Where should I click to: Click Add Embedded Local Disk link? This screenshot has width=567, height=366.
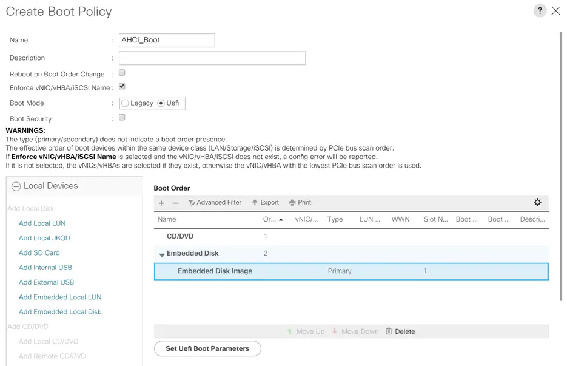click(x=59, y=312)
